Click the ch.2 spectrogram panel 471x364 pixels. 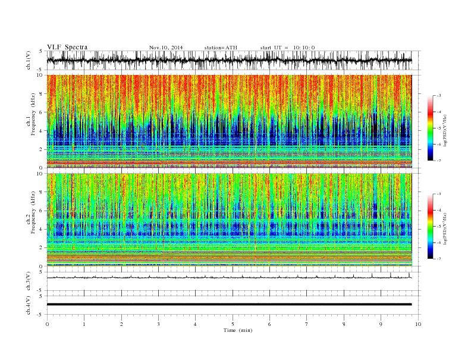[230, 219]
